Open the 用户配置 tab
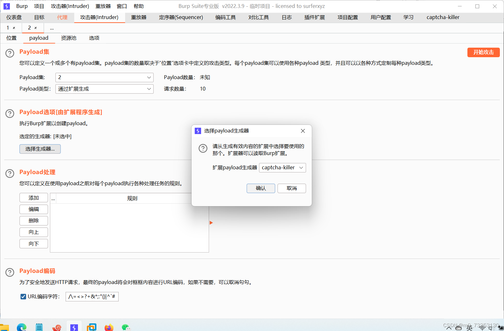The height and width of the screenshot is (331, 504). click(x=381, y=17)
